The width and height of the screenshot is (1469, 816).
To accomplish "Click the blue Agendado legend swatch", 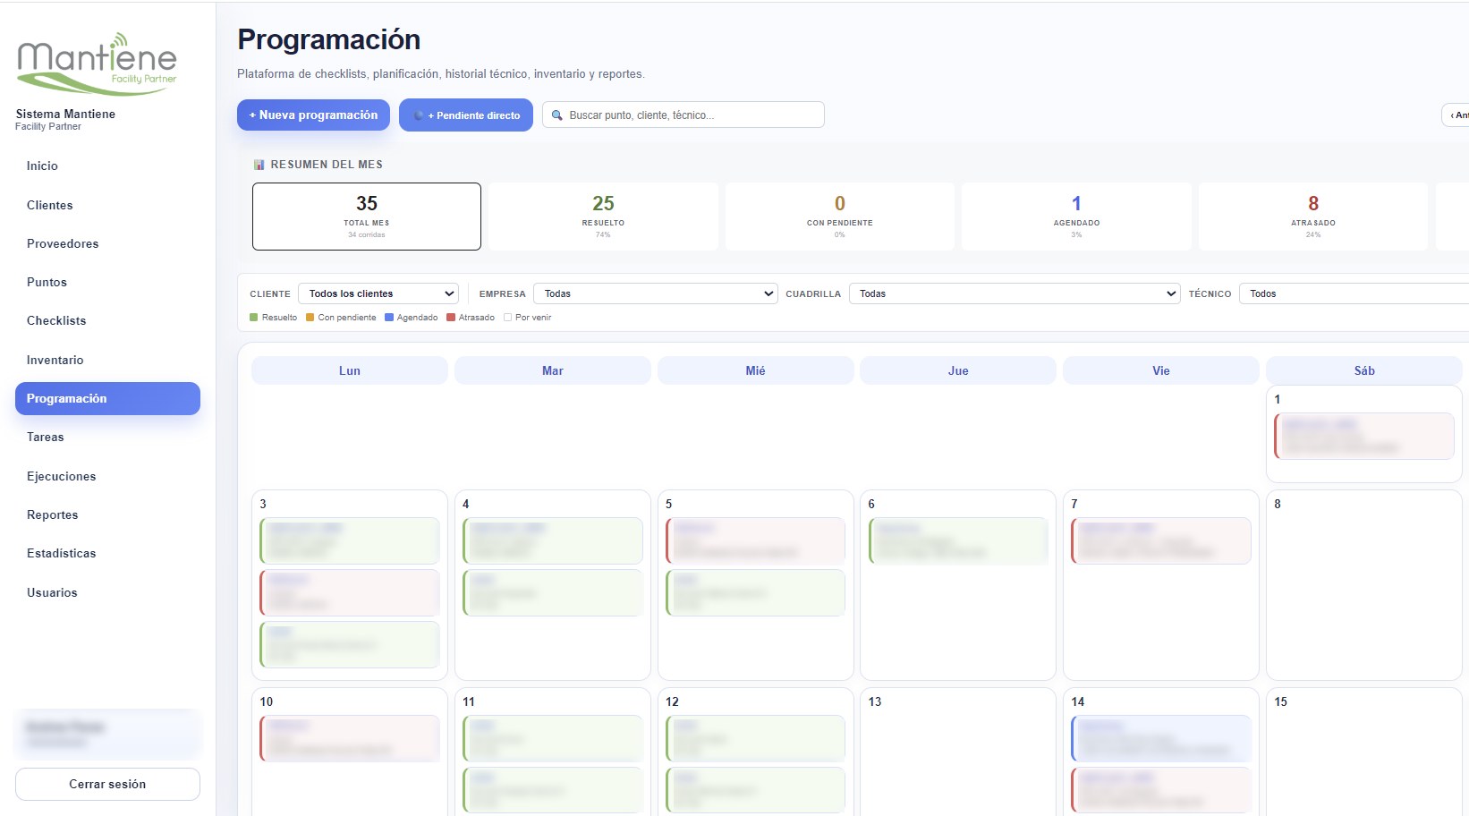I will pyautogui.click(x=389, y=318).
